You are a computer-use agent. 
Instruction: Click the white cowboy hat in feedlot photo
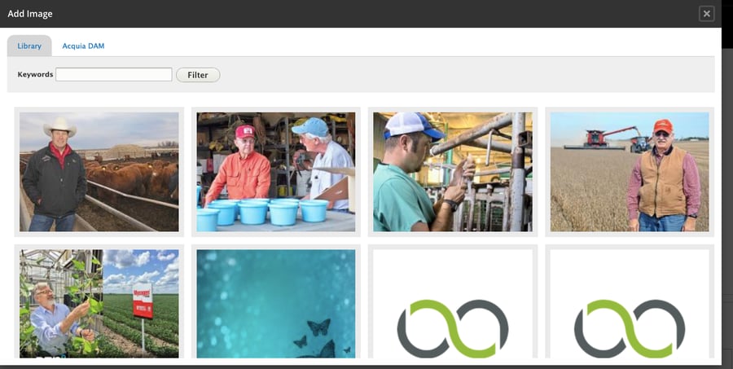[59, 126]
